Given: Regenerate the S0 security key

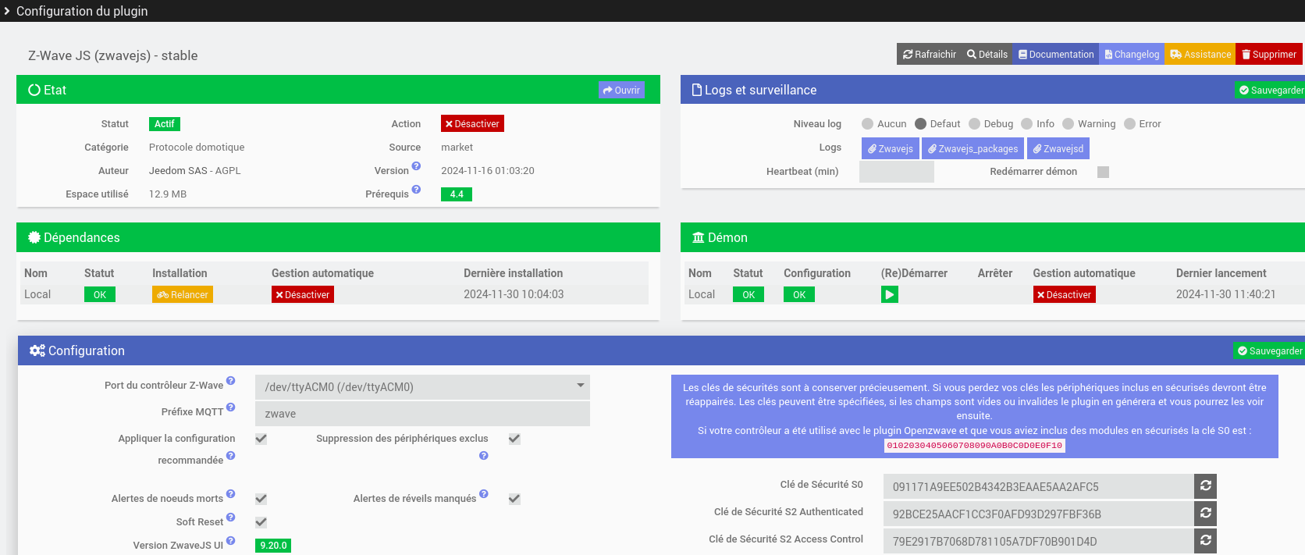Looking at the screenshot, I should click(1205, 486).
